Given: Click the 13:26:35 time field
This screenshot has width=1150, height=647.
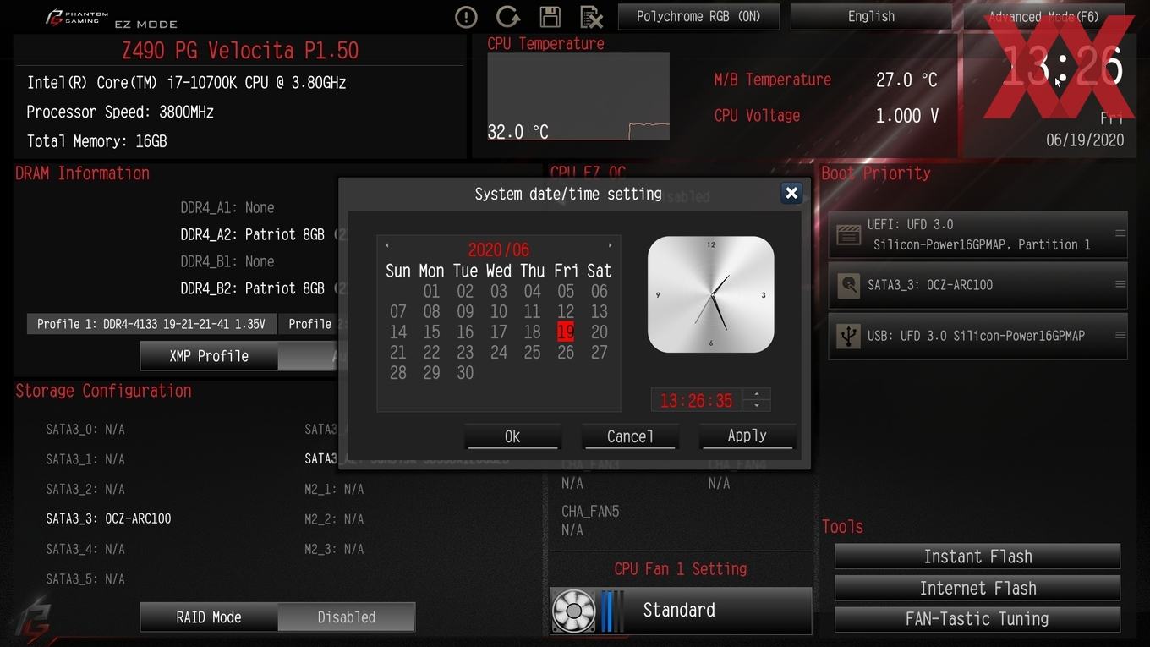Looking at the screenshot, I should (696, 400).
